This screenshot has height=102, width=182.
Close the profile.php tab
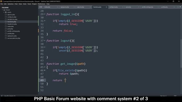(174, 7)
